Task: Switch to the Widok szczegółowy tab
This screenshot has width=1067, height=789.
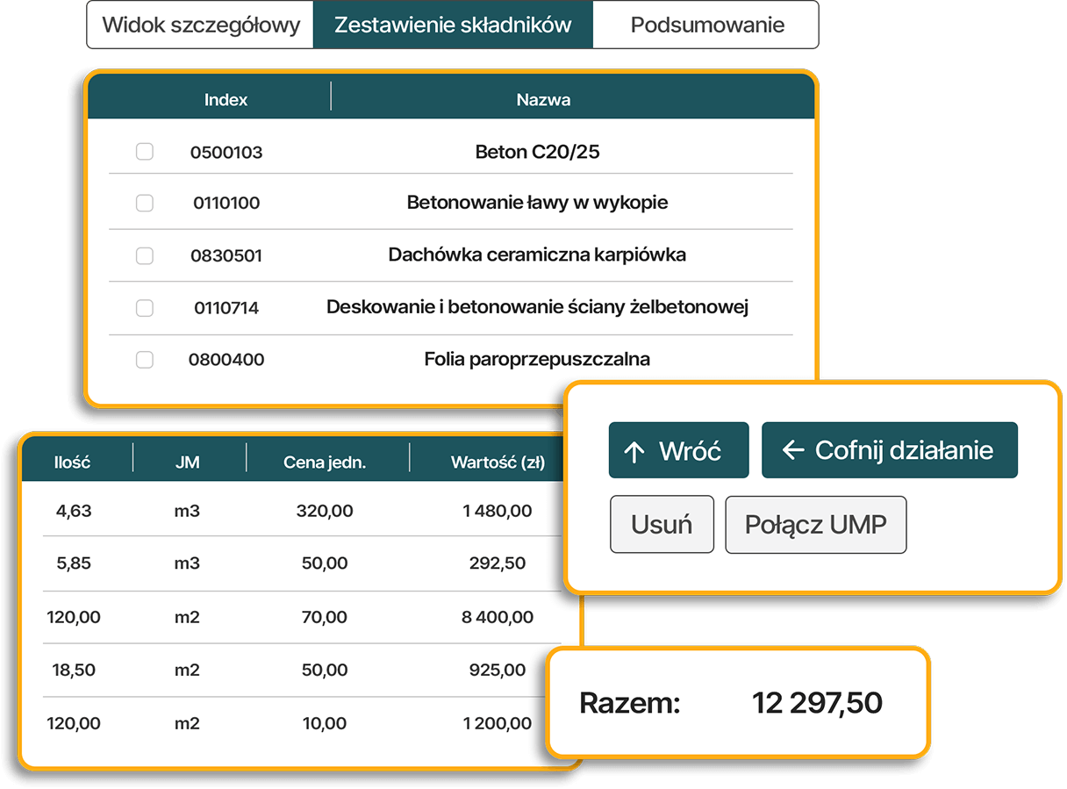Action: [x=201, y=25]
